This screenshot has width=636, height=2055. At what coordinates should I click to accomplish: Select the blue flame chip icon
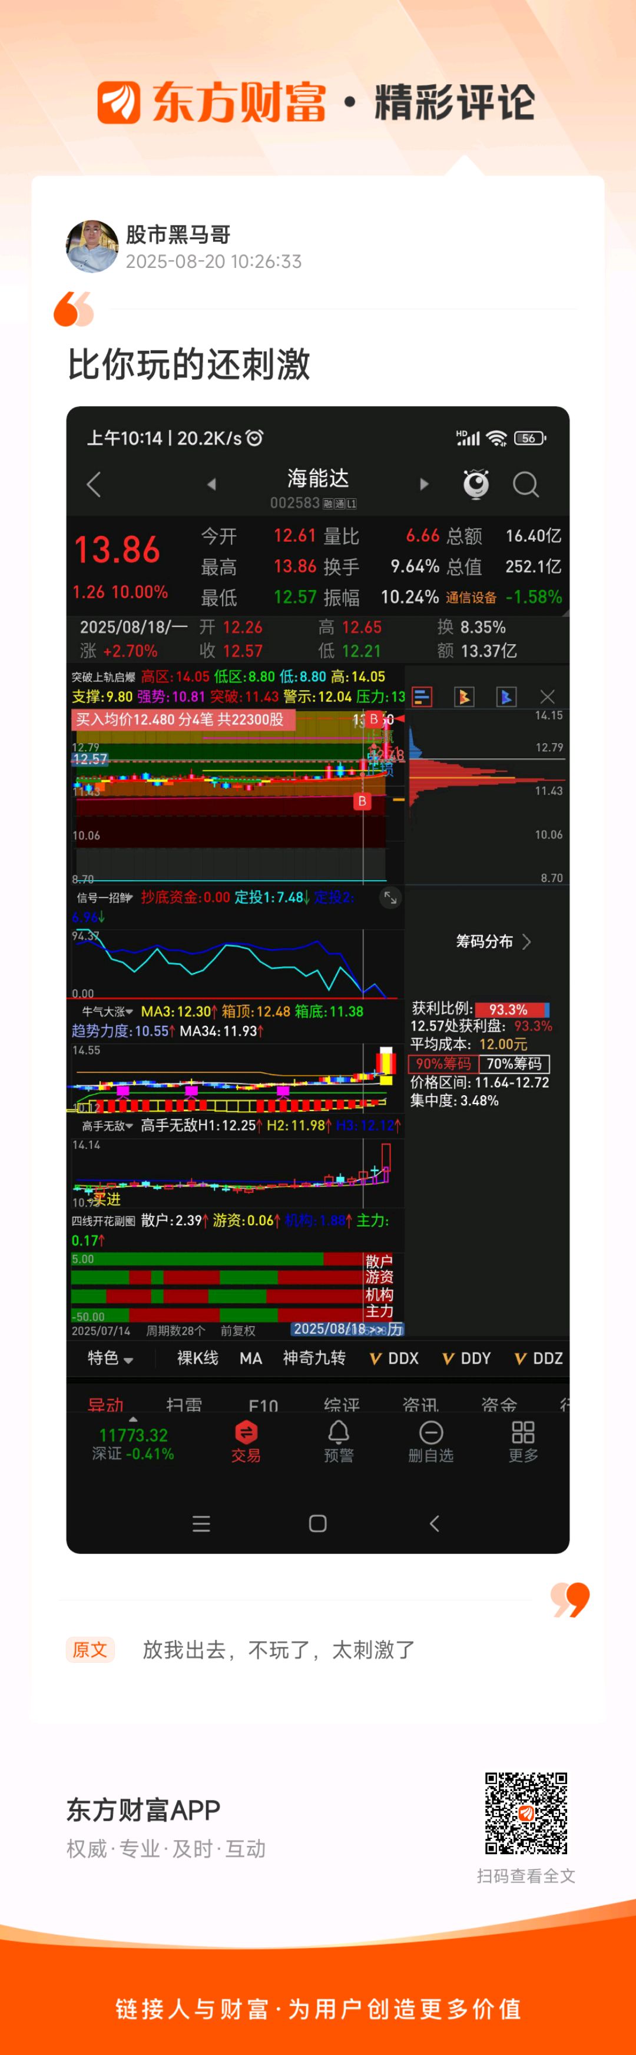[x=506, y=697]
